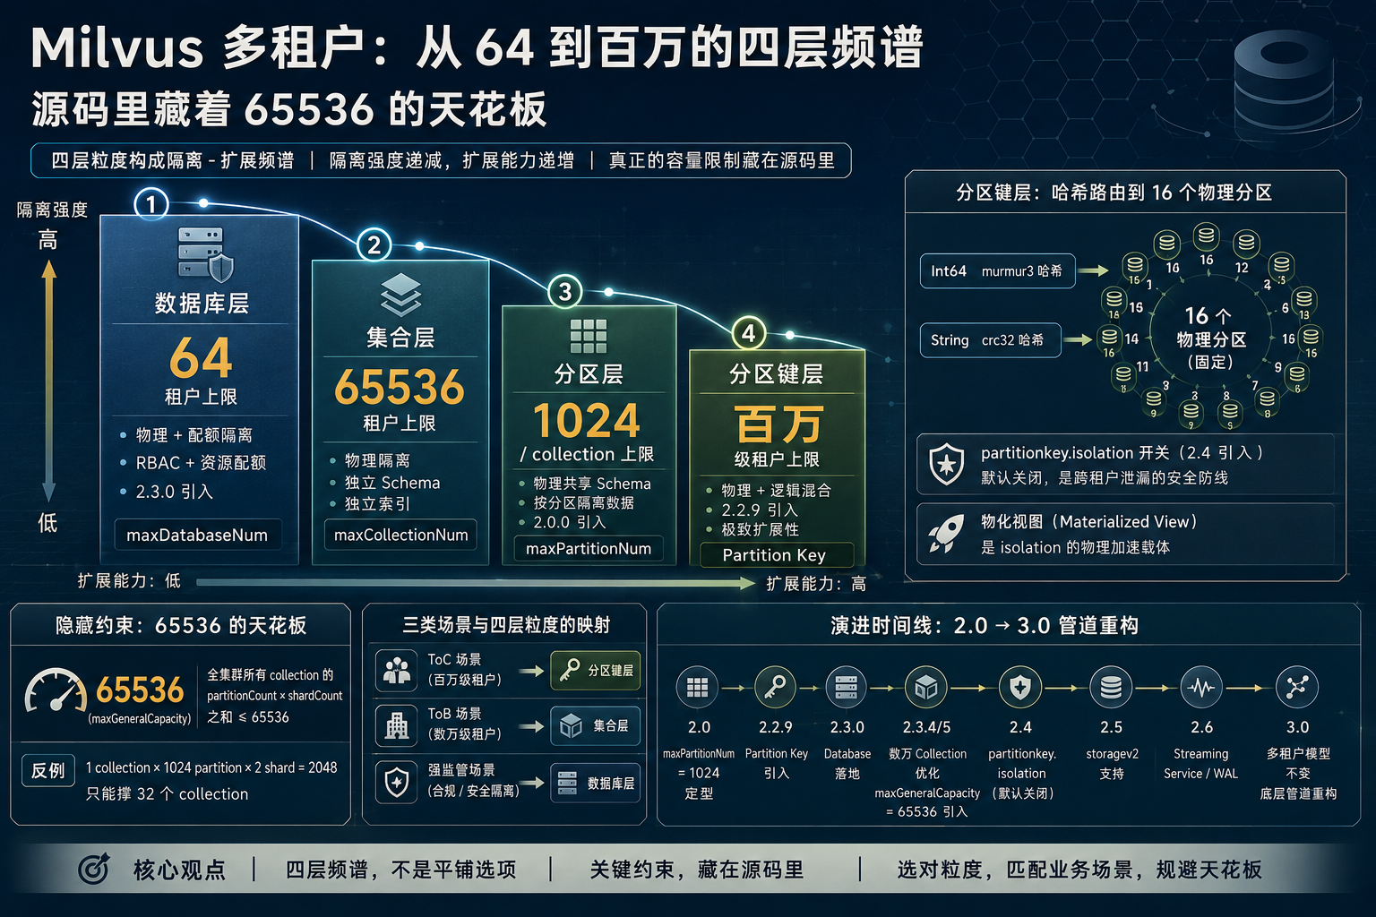1376x917 pixels.
Task: Click the storage disk icon above timeline 2.5
Action: (x=1111, y=688)
